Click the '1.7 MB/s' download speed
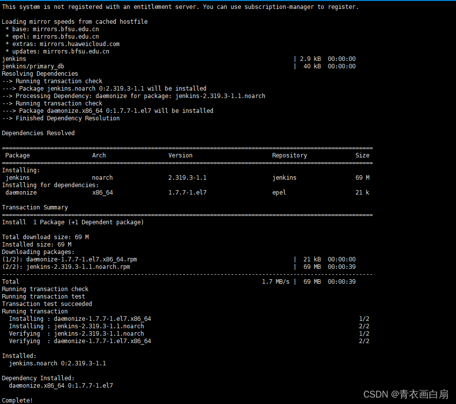 (x=276, y=282)
